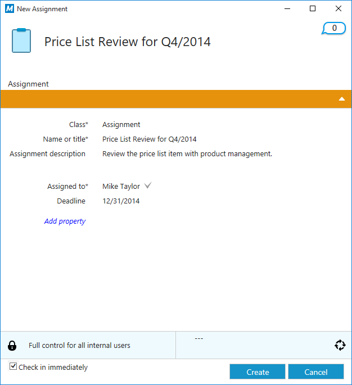Click the Create button
The width and height of the screenshot is (352, 385).
tap(258, 372)
